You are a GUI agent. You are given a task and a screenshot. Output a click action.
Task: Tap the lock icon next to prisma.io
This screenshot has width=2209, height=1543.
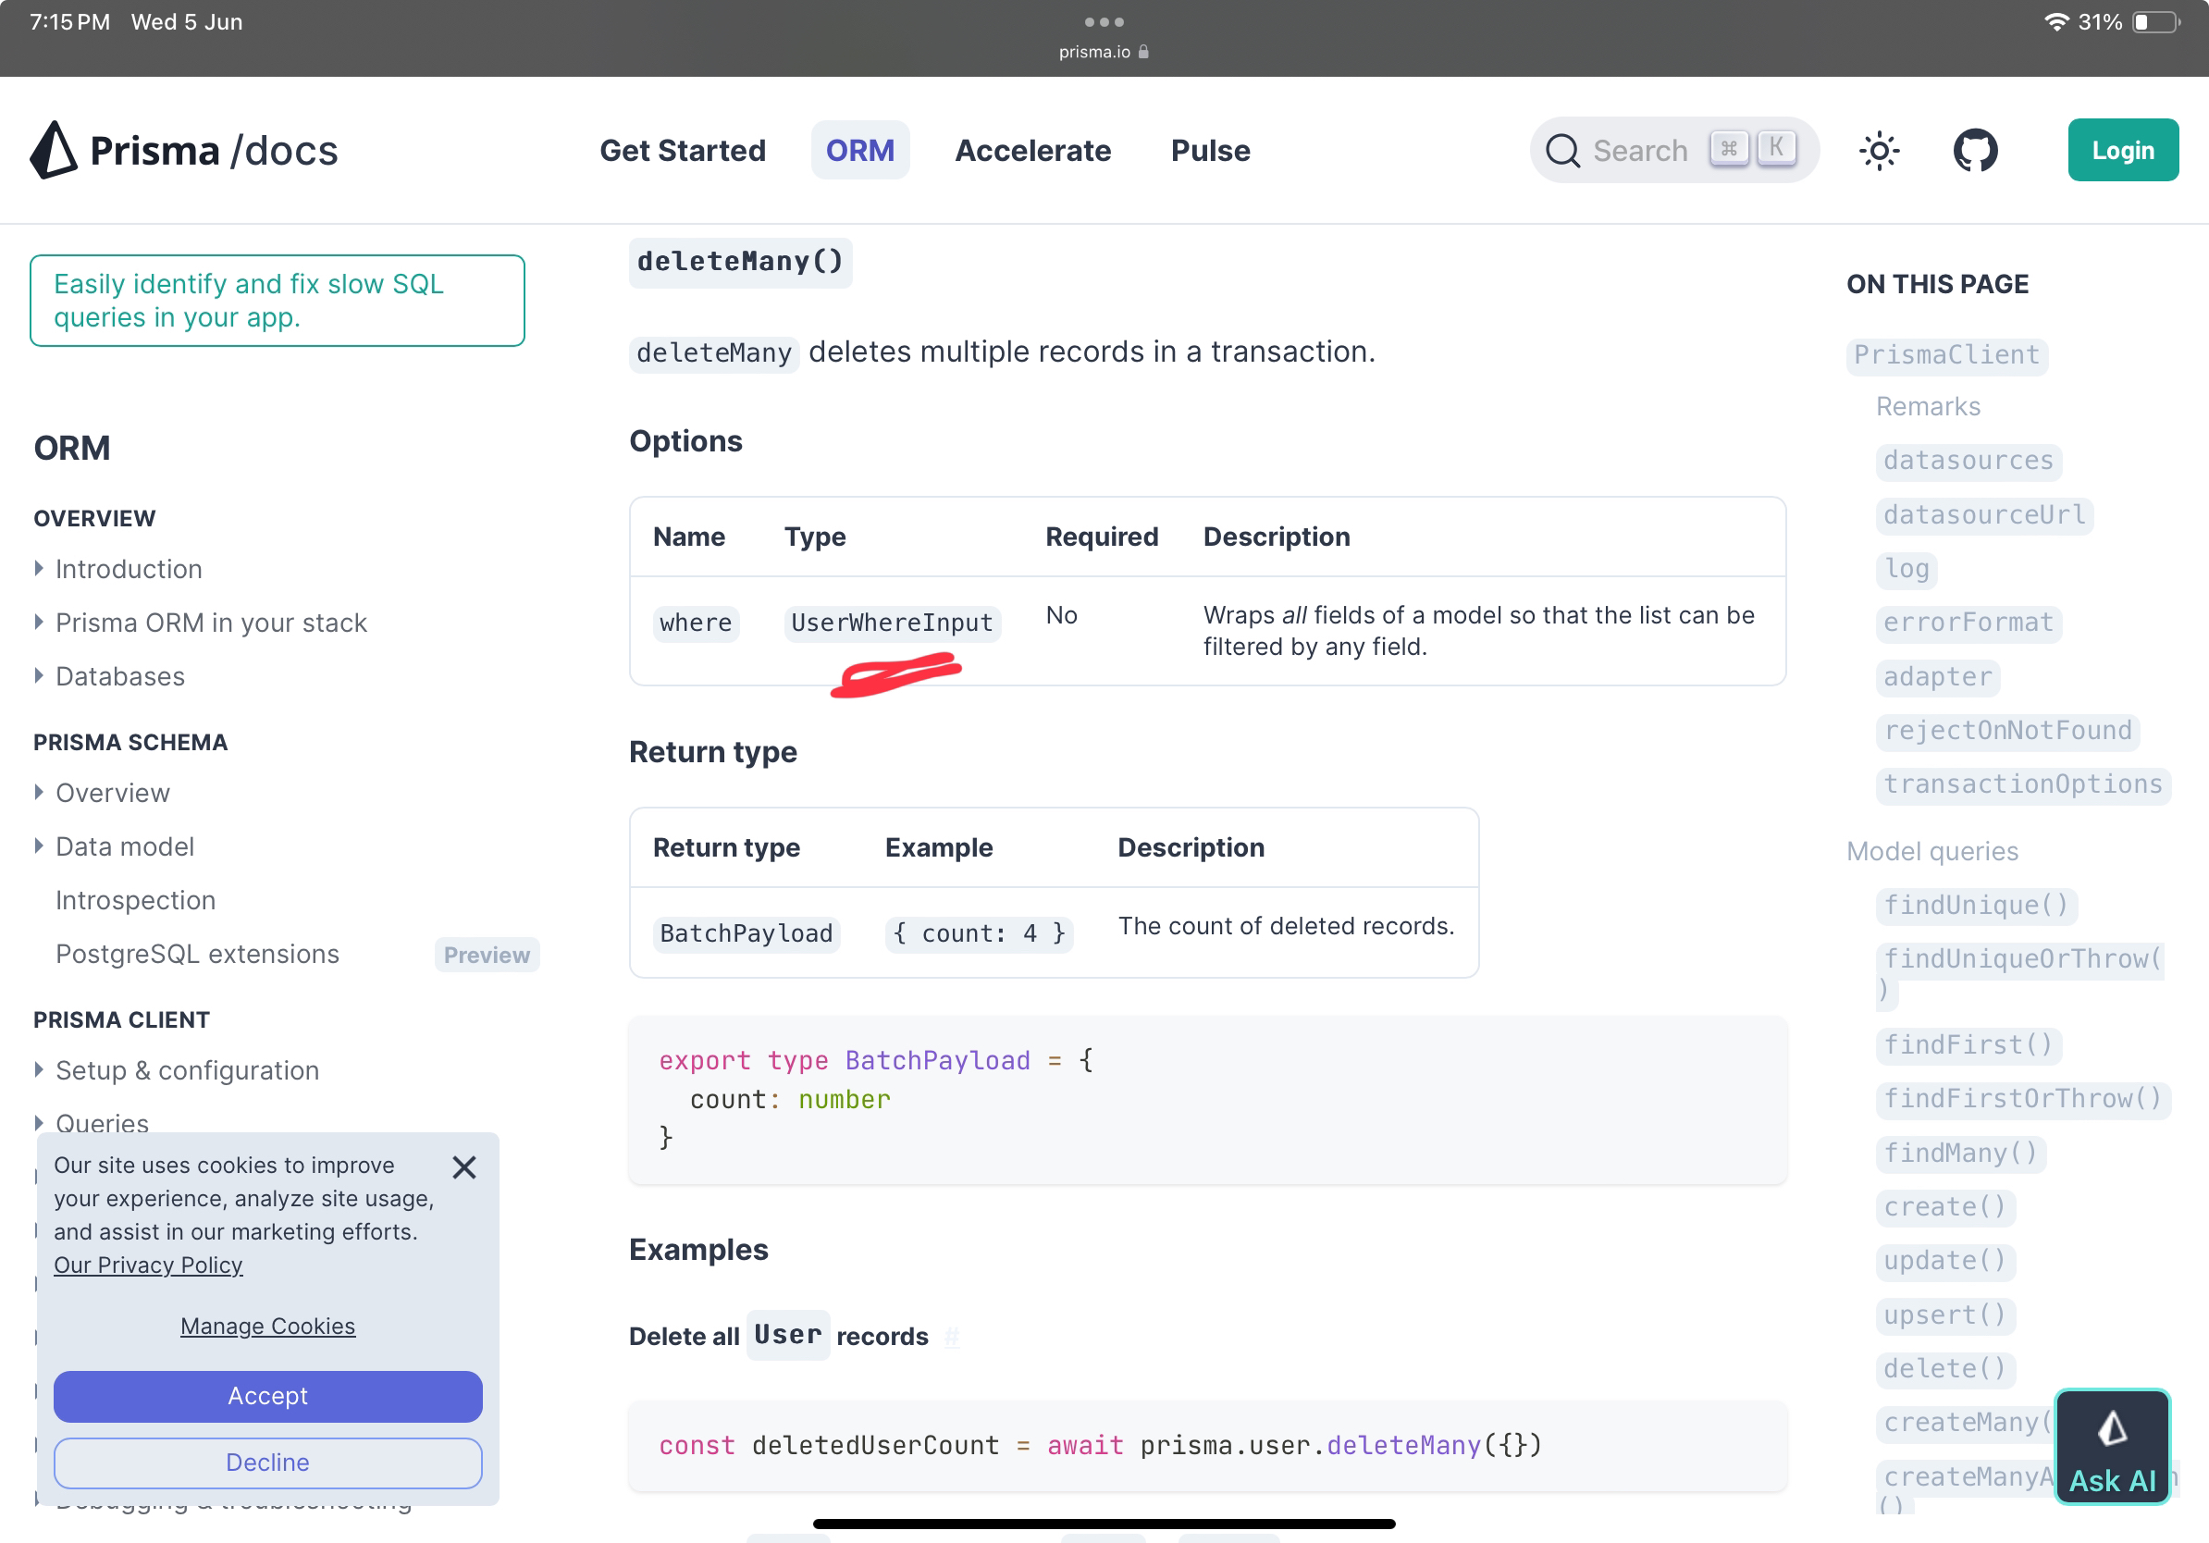[1144, 52]
